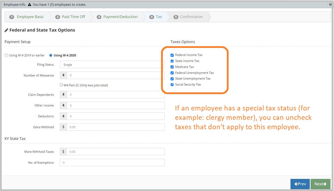This screenshot has width=334, height=191.
Task: Click the No. of Exemptions field
Action: click(112, 163)
